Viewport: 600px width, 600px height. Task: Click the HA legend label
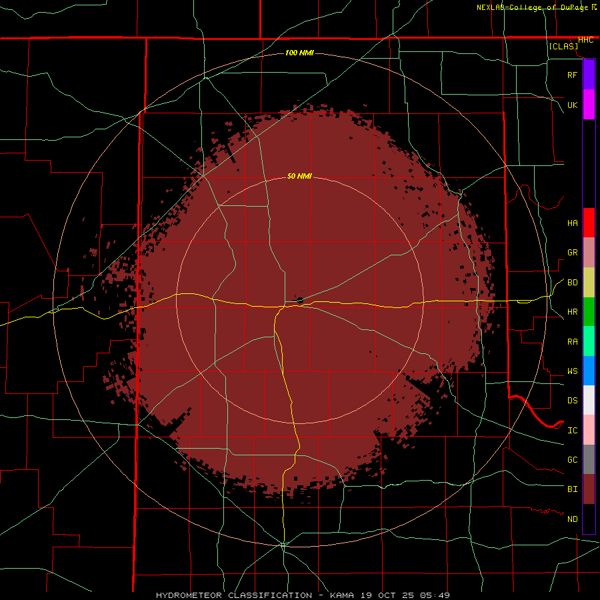click(x=572, y=223)
